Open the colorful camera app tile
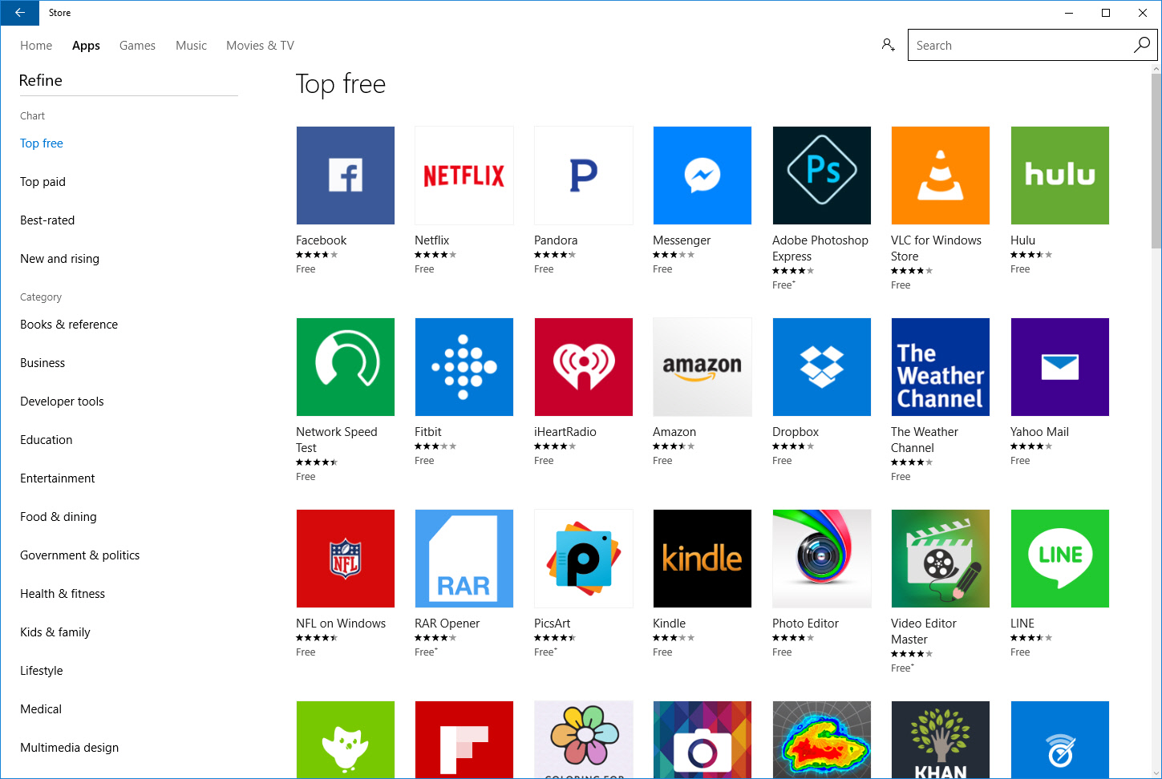1162x779 pixels. tap(702, 740)
